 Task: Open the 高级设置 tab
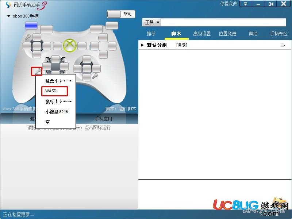[202, 34]
